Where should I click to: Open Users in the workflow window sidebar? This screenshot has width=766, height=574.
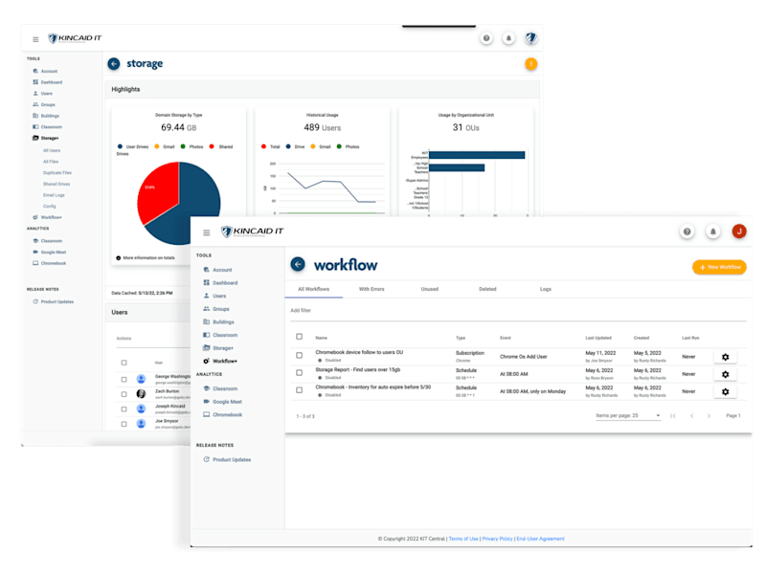pos(214,296)
